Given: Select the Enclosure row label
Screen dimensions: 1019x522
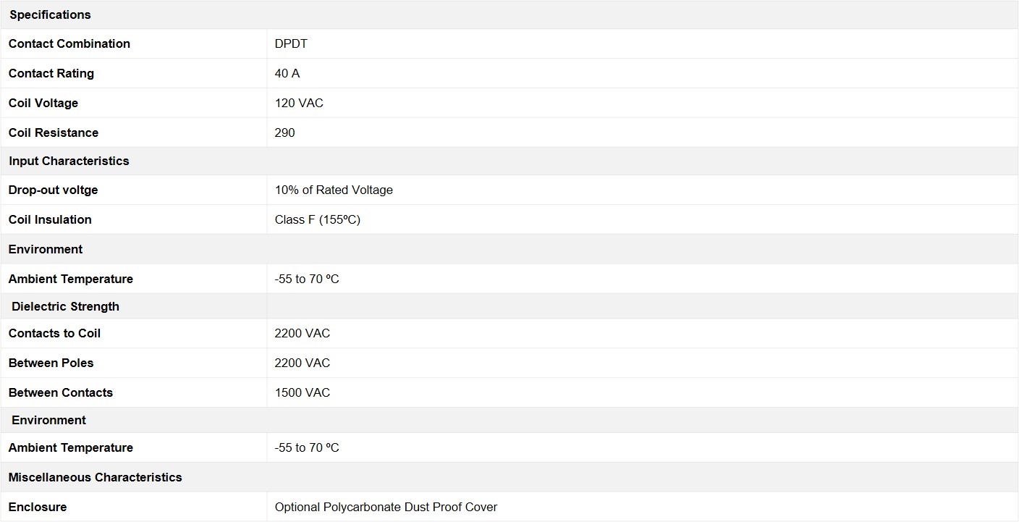Looking at the screenshot, I should (x=38, y=507).
